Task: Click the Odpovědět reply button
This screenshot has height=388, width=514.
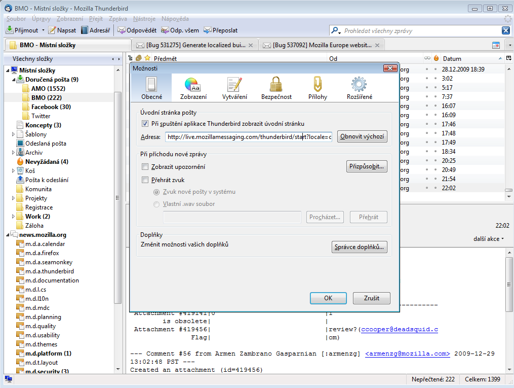Action: [x=137, y=30]
